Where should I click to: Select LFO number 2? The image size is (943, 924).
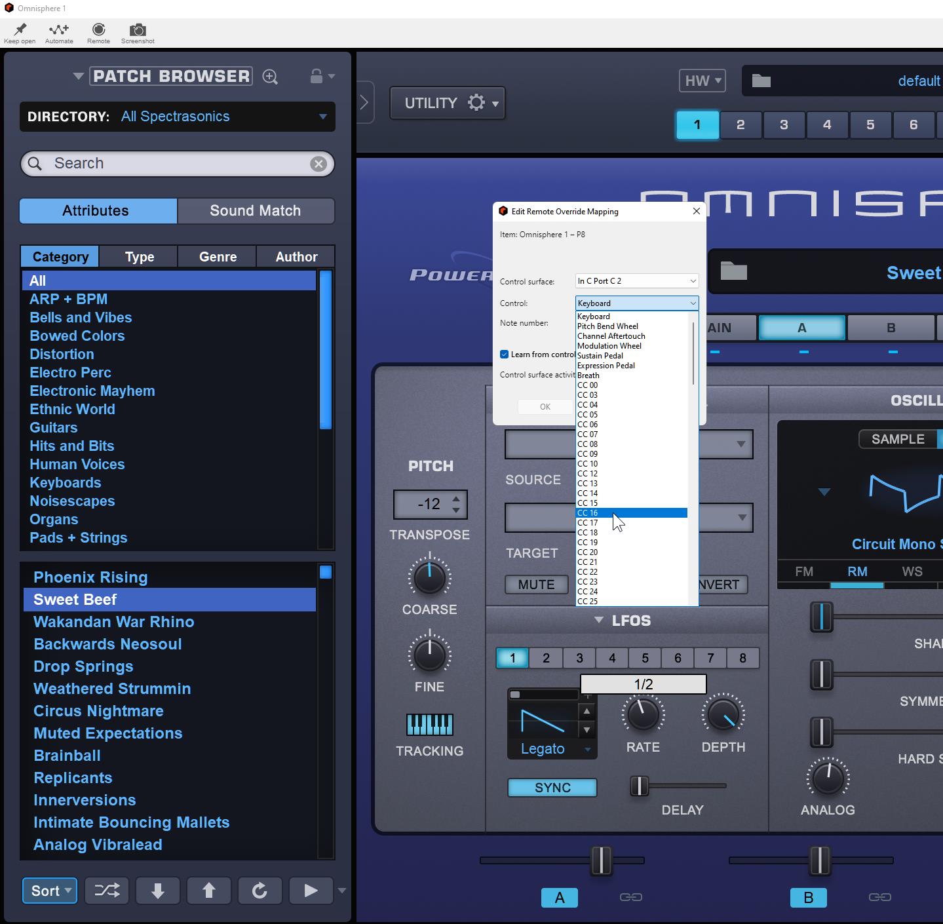546,658
